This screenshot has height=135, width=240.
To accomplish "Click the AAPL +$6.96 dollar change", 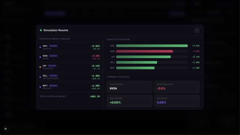I will [x=96, y=49].
